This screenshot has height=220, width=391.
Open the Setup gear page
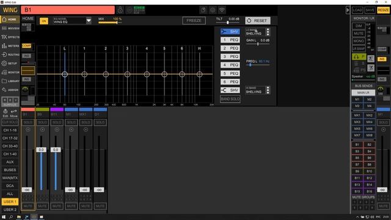pyautogui.click(x=10, y=64)
